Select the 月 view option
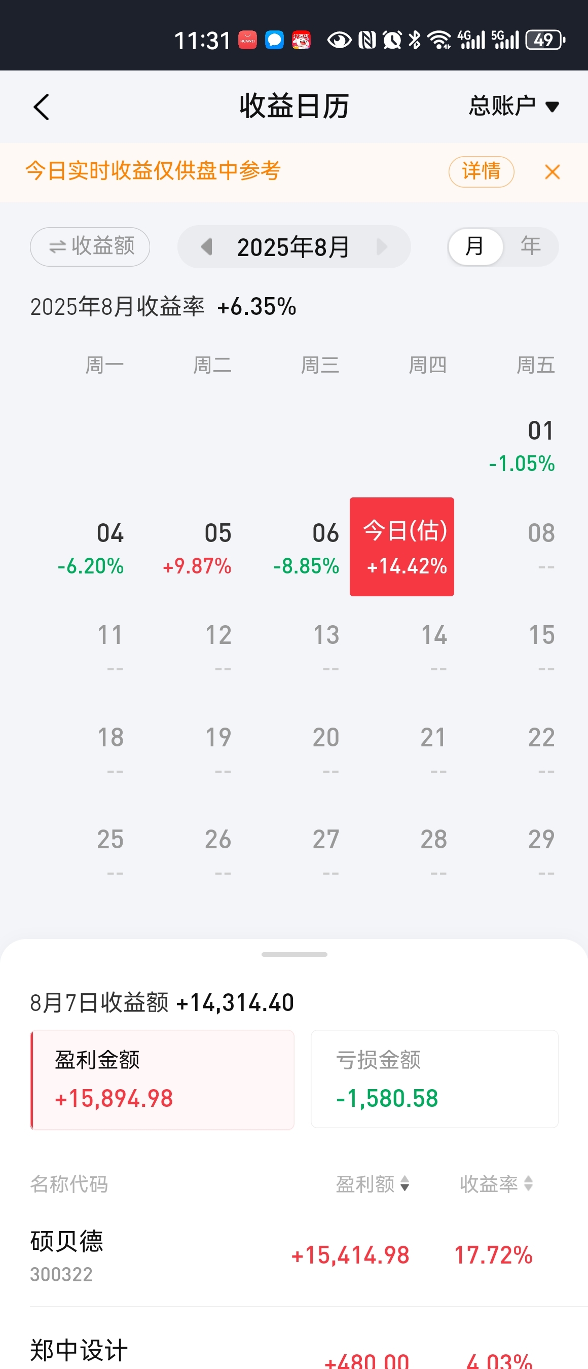The width and height of the screenshot is (588, 1369). [x=475, y=246]
